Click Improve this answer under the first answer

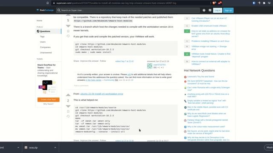click(89, 61)
